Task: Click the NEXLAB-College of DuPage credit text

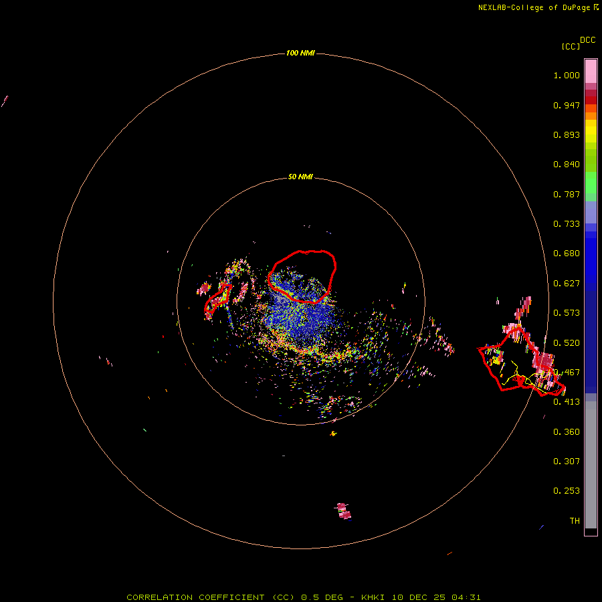Action: (538, 7)
